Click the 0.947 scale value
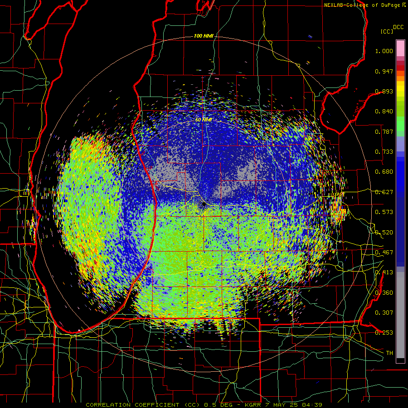408x408 pixels. (x=384, y=71)
